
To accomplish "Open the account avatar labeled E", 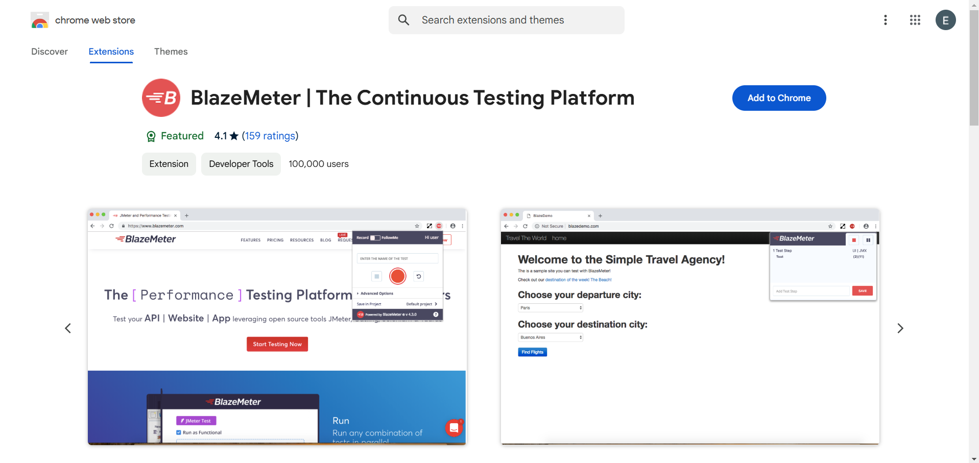I will pos(945,20).
